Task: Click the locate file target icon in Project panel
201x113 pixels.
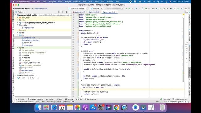Action: point(59,12)
